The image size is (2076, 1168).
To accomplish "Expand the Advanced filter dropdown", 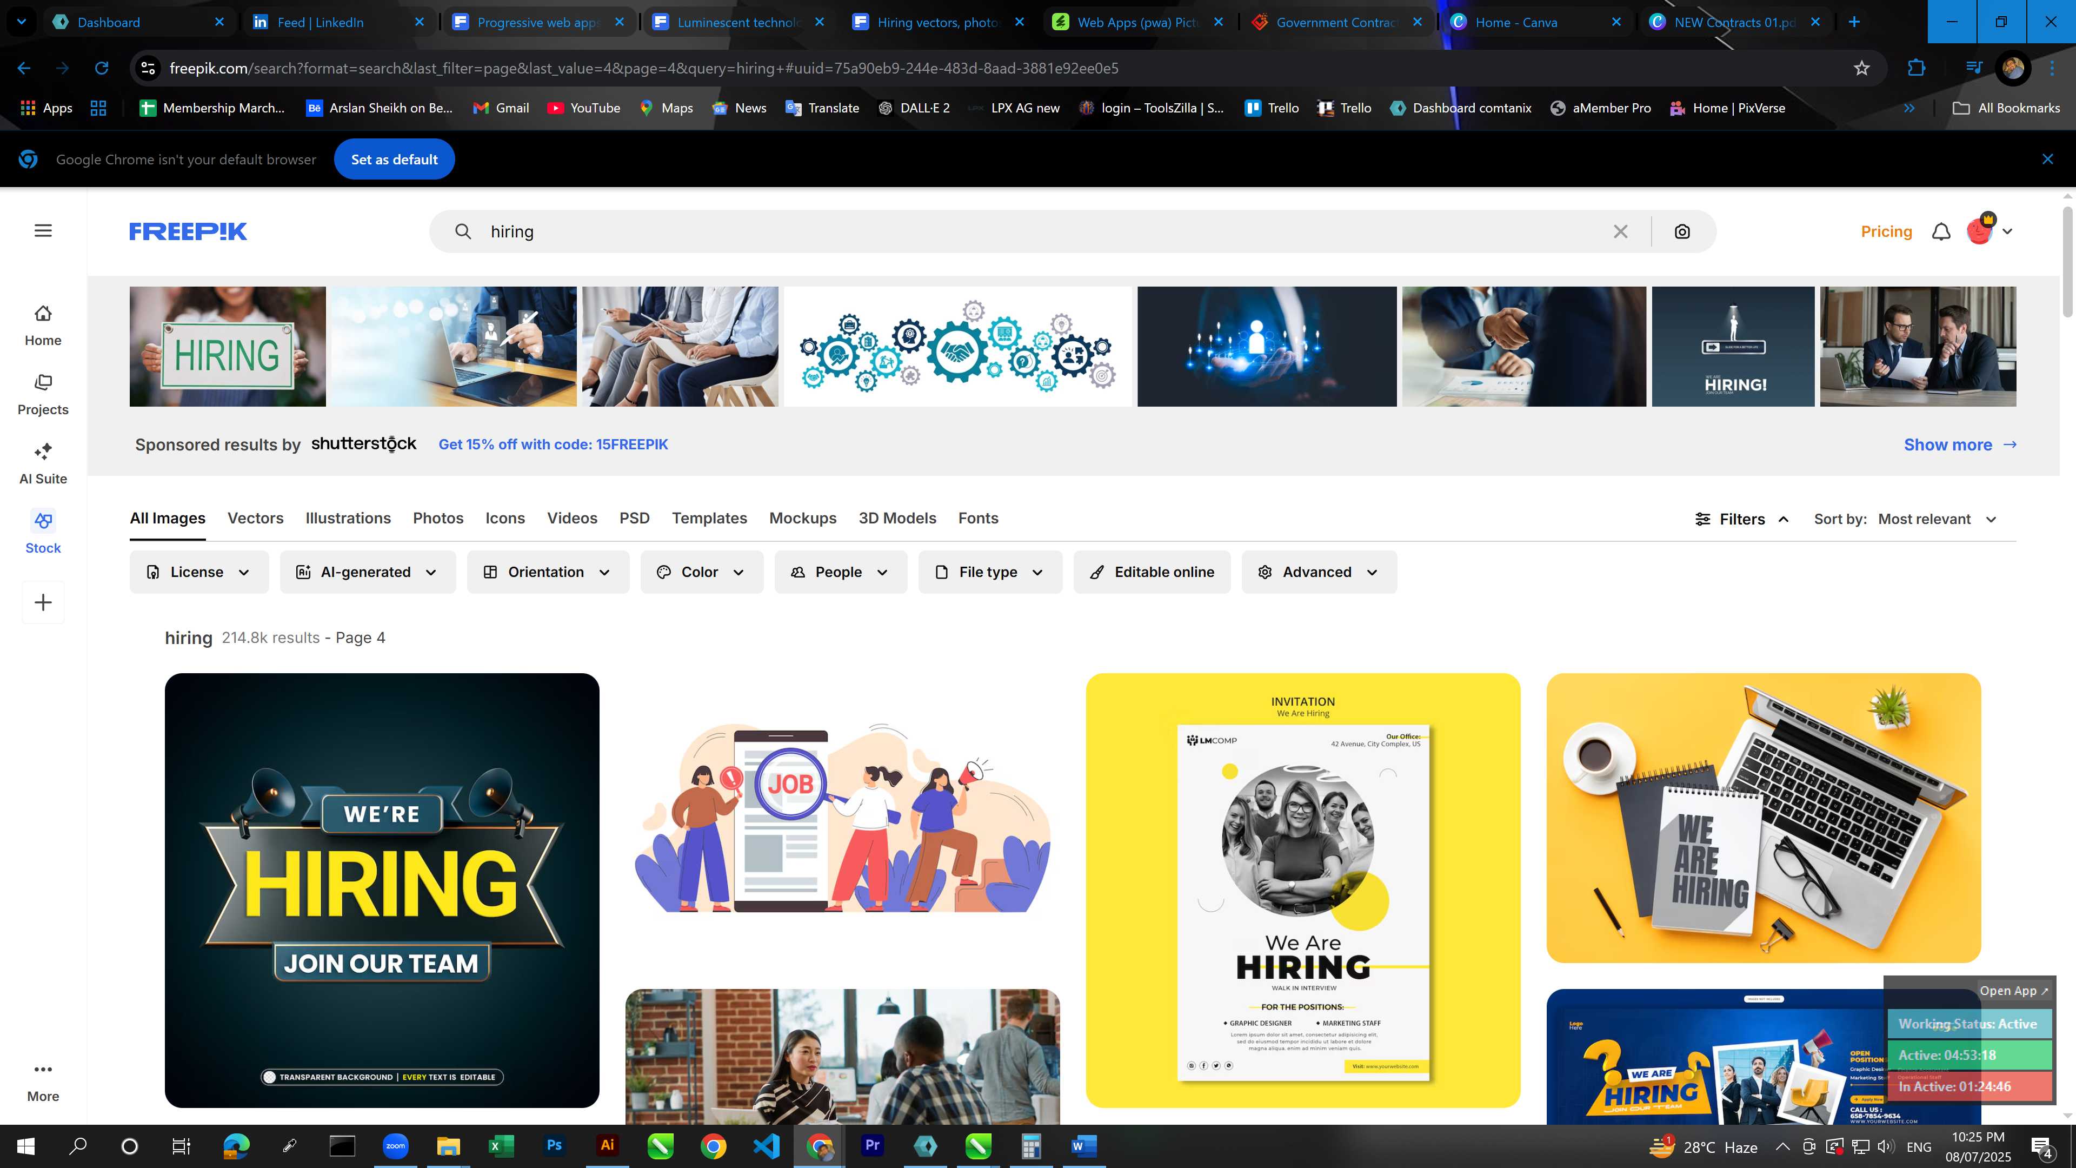I will (1319, 572).
